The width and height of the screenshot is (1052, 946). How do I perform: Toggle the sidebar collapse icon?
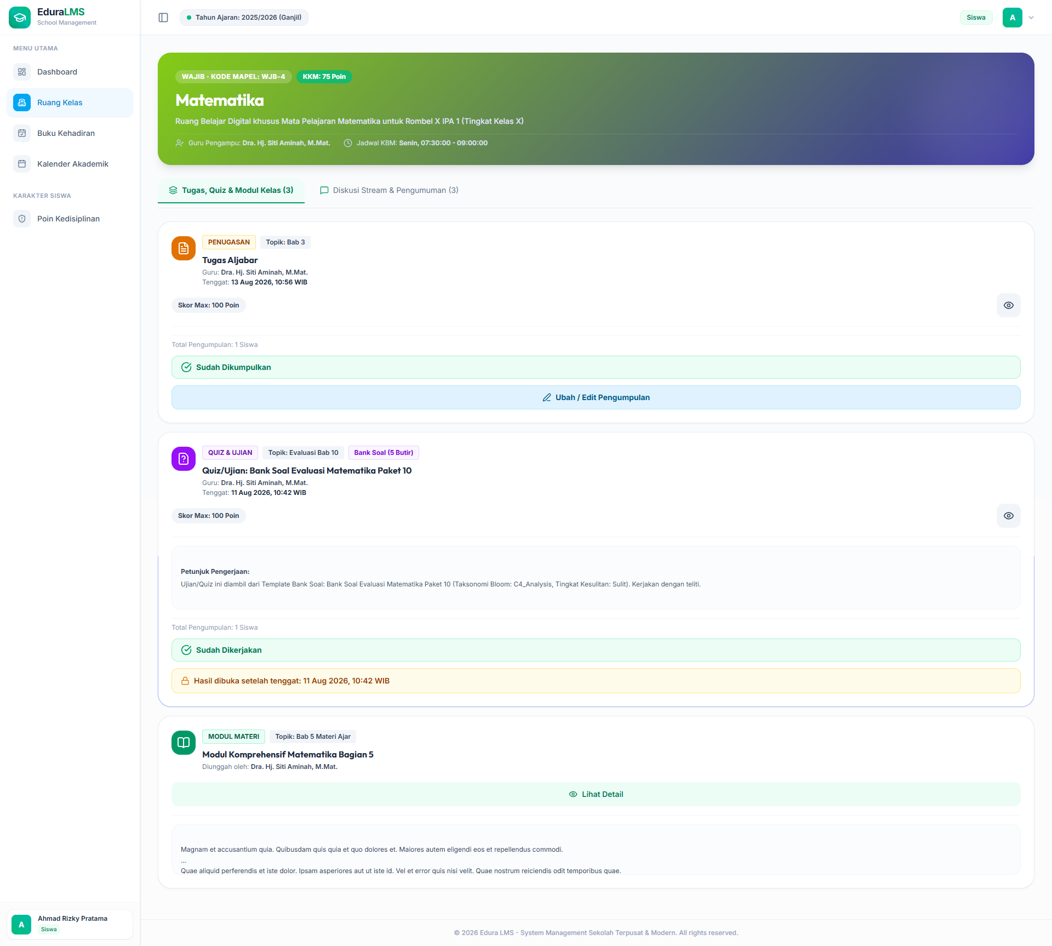pyautogui.click(x=163, y=18)
